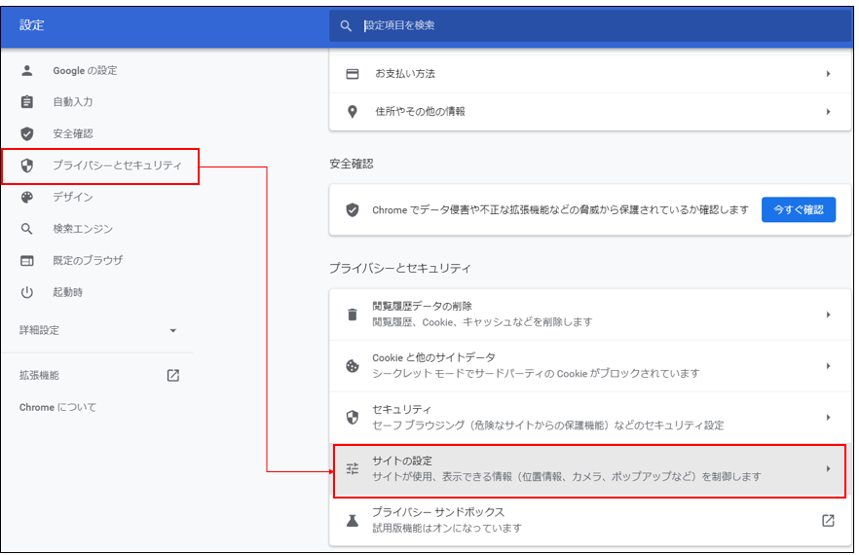The width and height of the screenshot is (859, 555).
Task: Click the cookie icon in the Cookie row
Action: (x=353, y=366)
